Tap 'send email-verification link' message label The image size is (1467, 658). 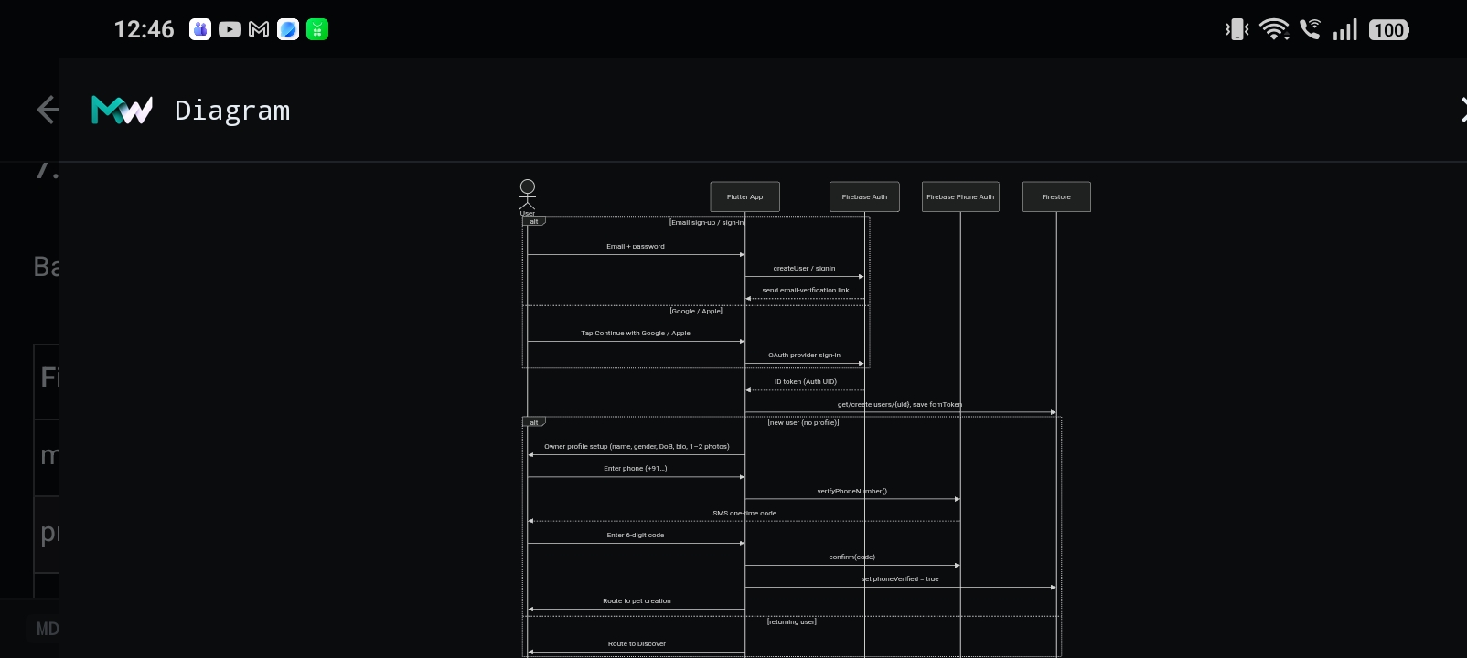point(806,290)
